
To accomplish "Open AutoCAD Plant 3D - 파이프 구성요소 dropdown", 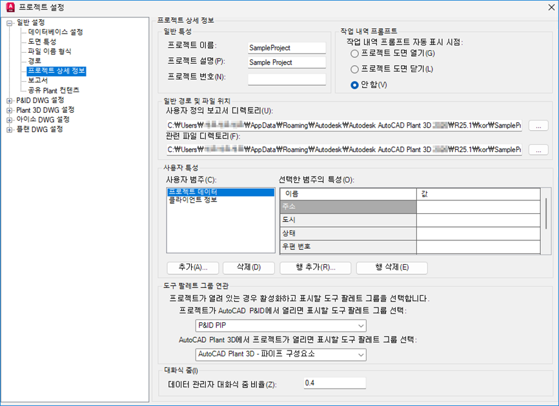I will [281, 354].
